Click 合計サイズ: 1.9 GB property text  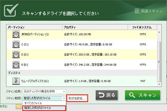coord(87,81)
